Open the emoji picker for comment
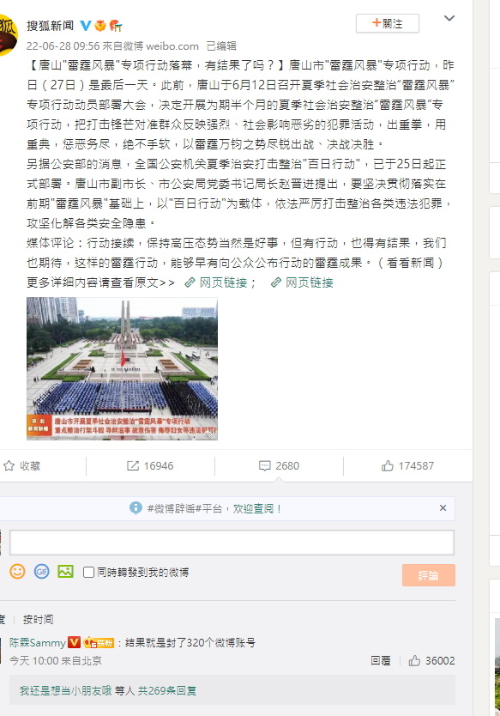500x716 pixels. tap(17, 571)
